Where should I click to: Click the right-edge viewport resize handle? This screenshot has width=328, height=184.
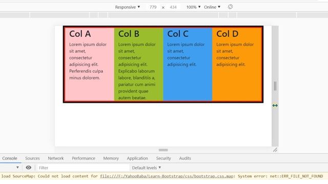275,86
